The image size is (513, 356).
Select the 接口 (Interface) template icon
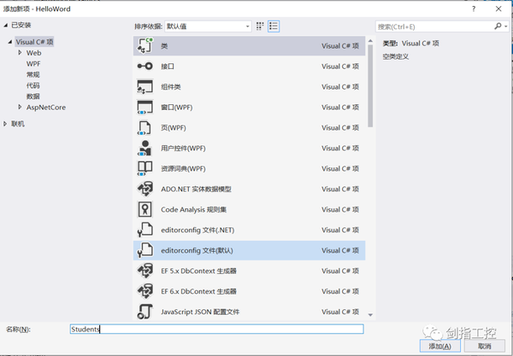point(145,67)
